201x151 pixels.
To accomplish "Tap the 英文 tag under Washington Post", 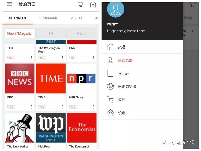I will pos(42,58).
